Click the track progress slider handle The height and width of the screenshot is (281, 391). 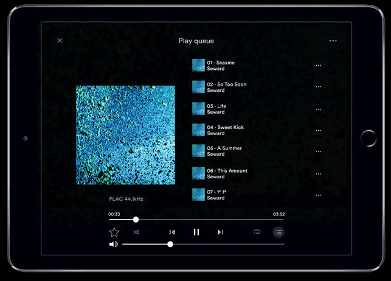(x=136, y=220)
